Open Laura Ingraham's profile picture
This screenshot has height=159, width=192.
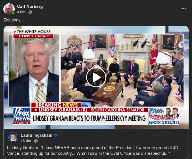[x=13, y=137]
